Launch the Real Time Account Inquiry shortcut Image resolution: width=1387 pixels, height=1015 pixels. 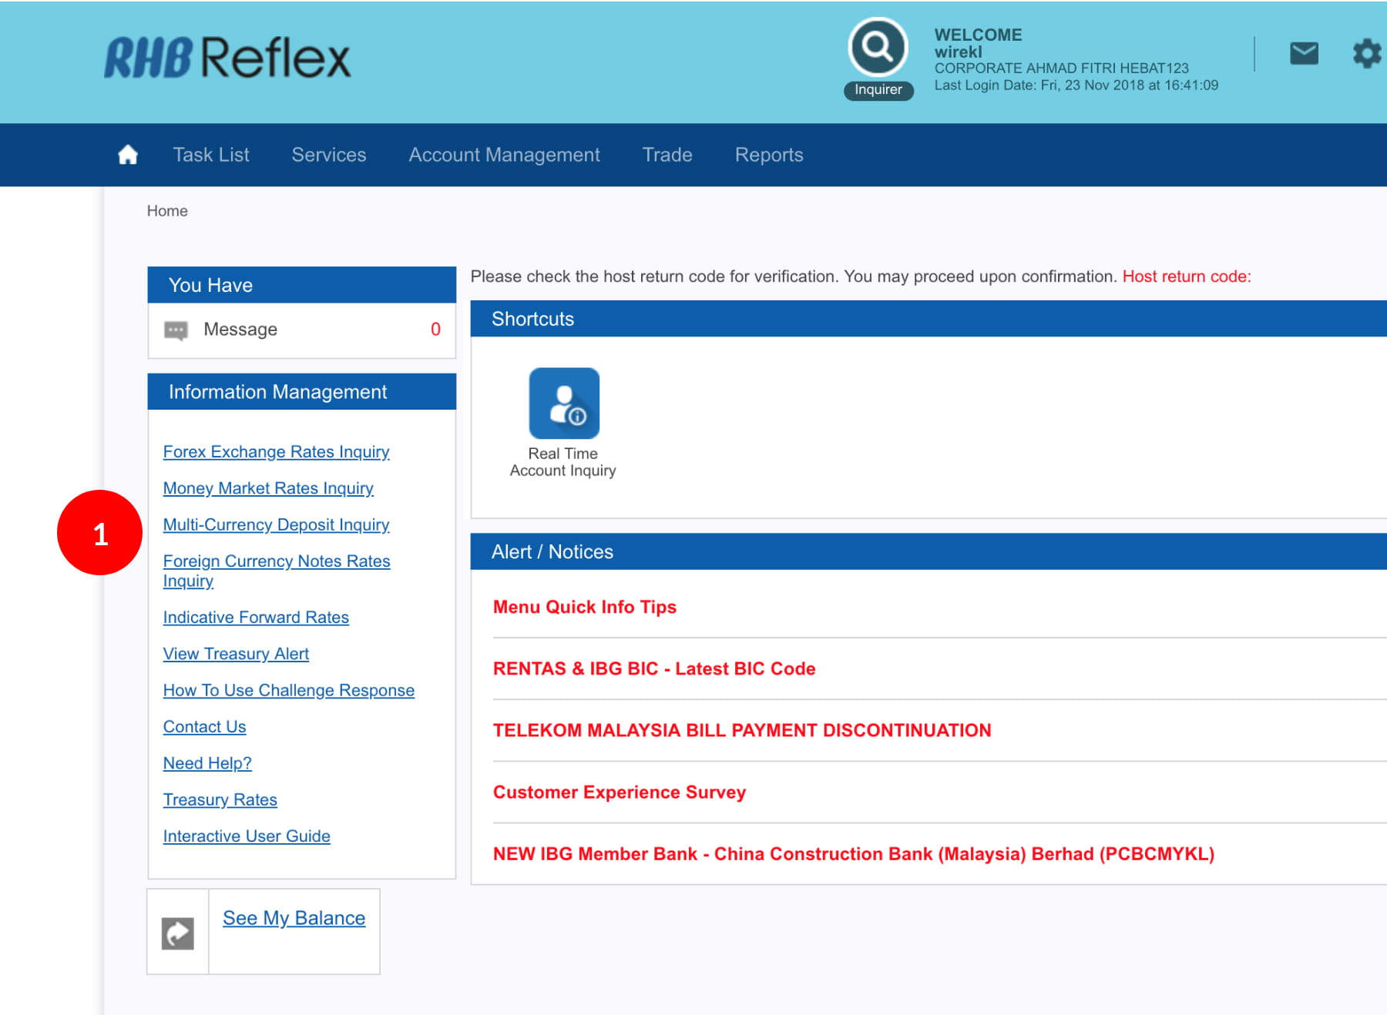564,404
